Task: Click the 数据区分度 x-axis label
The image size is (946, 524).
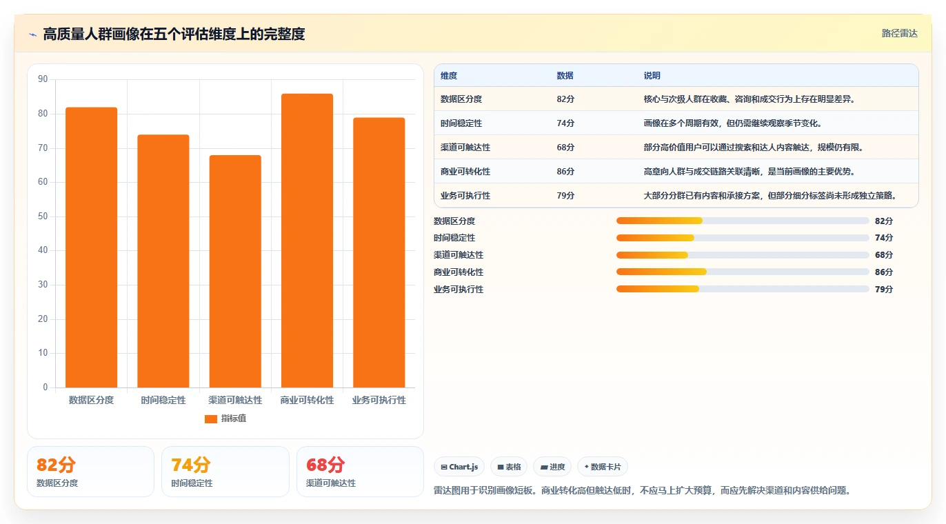Action: pos(91,400)
